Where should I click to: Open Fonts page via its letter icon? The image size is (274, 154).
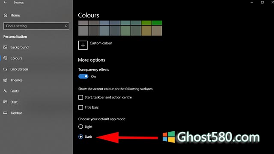(5, 91)
